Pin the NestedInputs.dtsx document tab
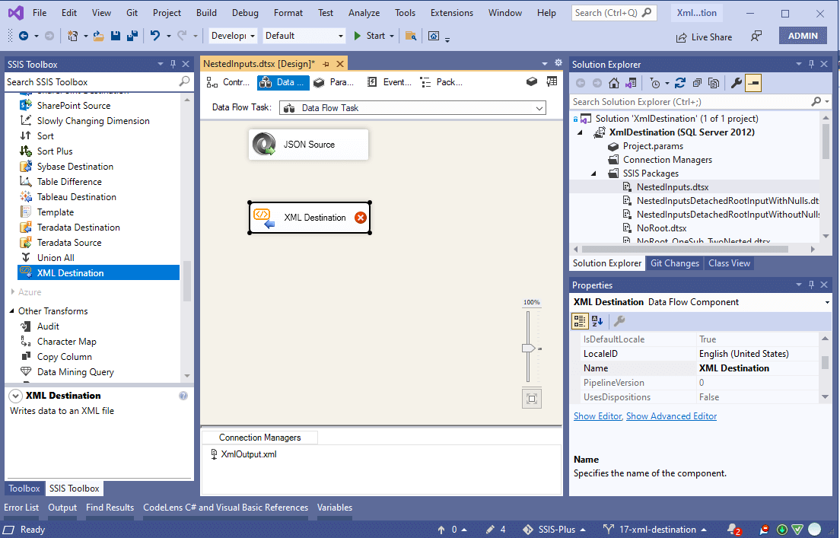 click(x=326, y=64)
